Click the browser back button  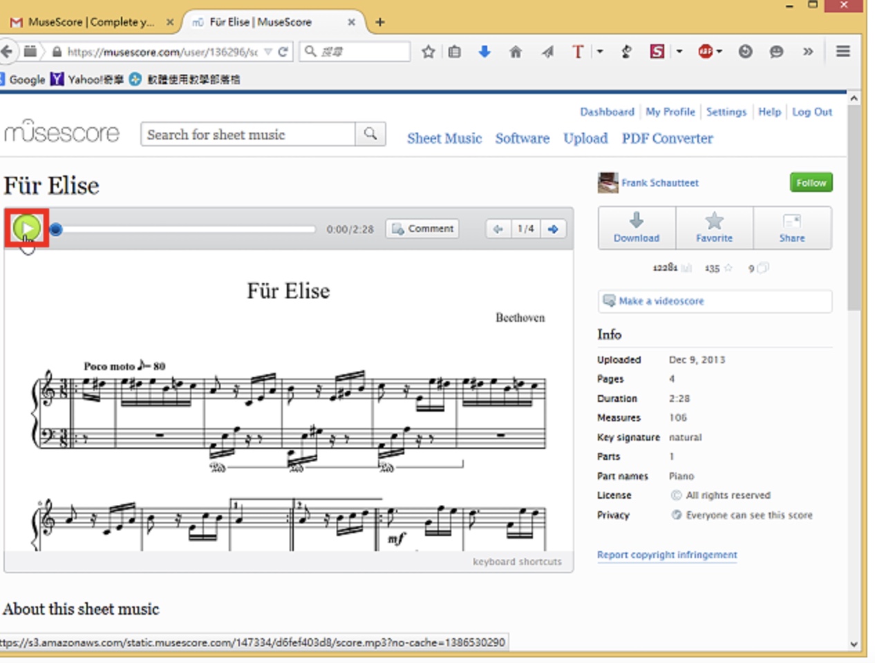click(7, 52)
